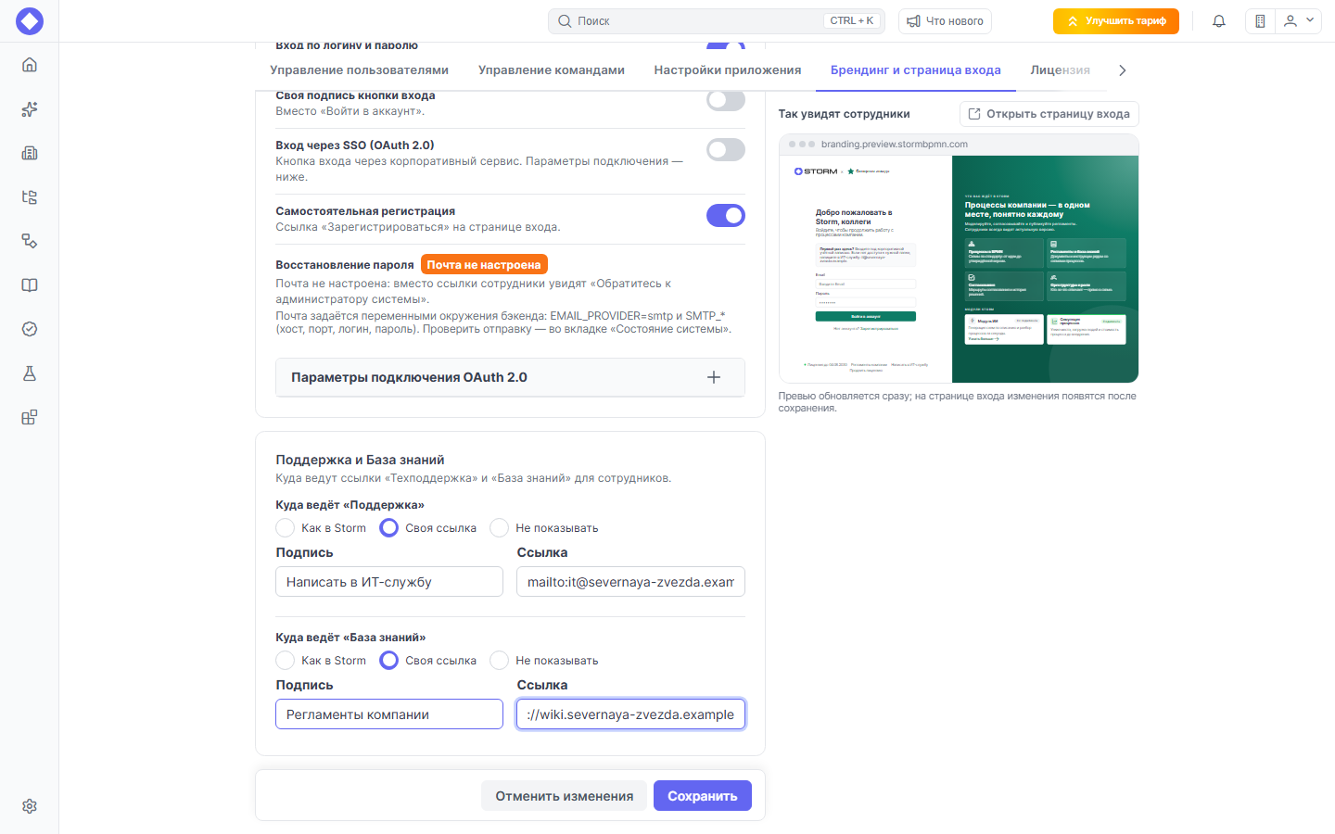Open the user account dropdown menu

click(1298, 21)
